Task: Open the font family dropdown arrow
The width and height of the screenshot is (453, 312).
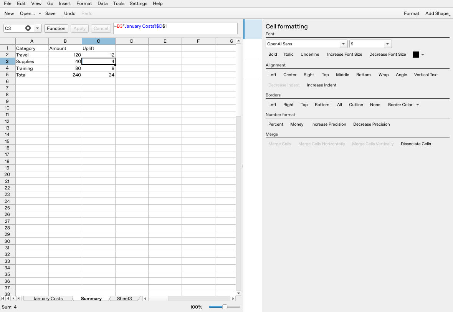Action: (x=343, y=44)
